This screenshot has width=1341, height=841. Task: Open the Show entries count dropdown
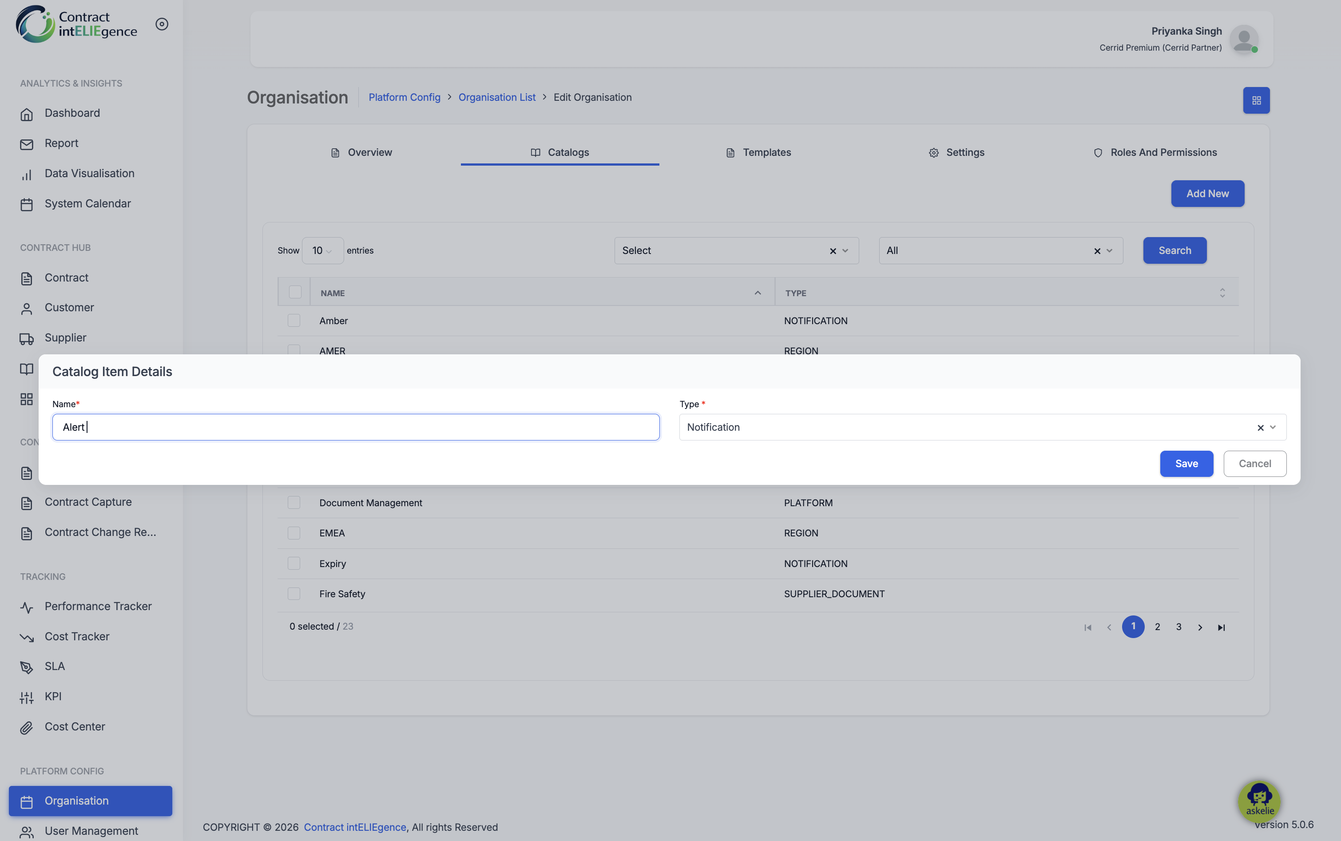(x=323, y=250)
